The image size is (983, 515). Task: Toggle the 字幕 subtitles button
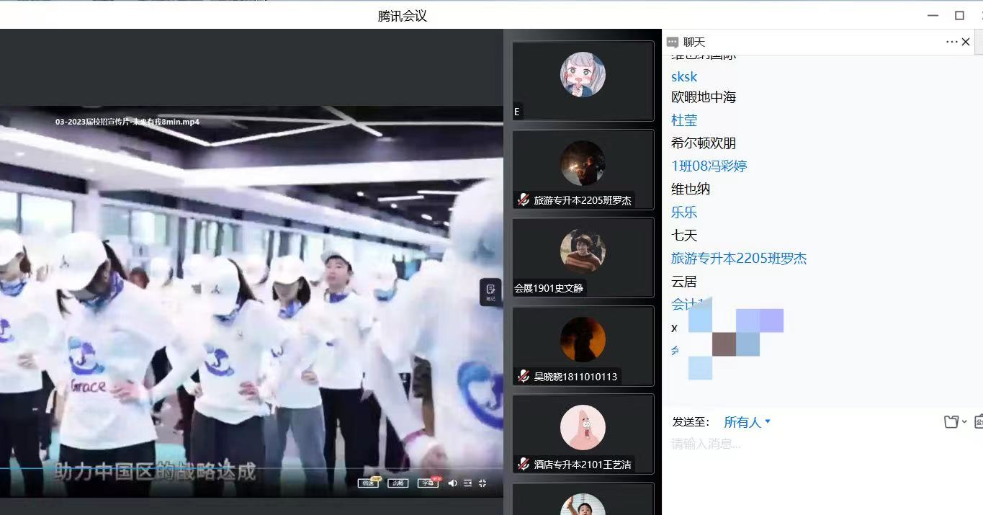[427, 483]
